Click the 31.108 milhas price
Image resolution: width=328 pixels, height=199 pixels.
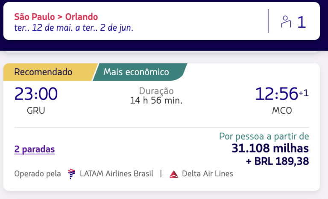pyautogui.click(x=270, y=148)
